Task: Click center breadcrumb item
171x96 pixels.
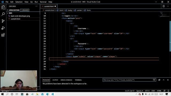Action: point(79,10)
